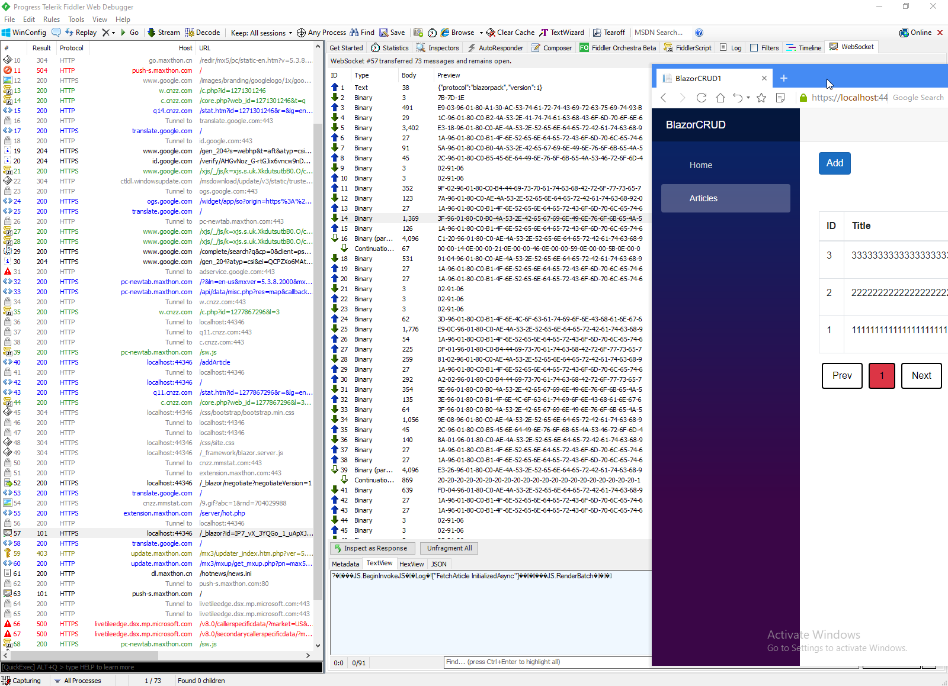
Task: Switch to the Inspectors tab
Action: [438, 48]
